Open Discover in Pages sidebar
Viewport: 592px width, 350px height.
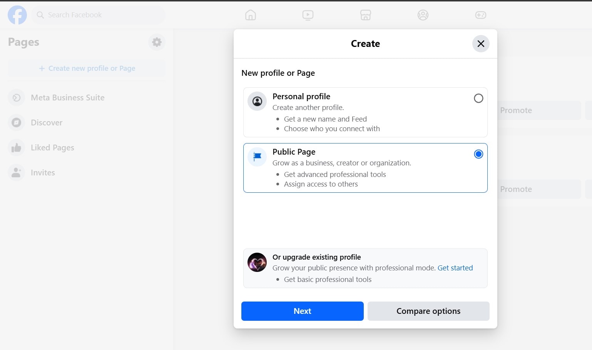point(87,123)
